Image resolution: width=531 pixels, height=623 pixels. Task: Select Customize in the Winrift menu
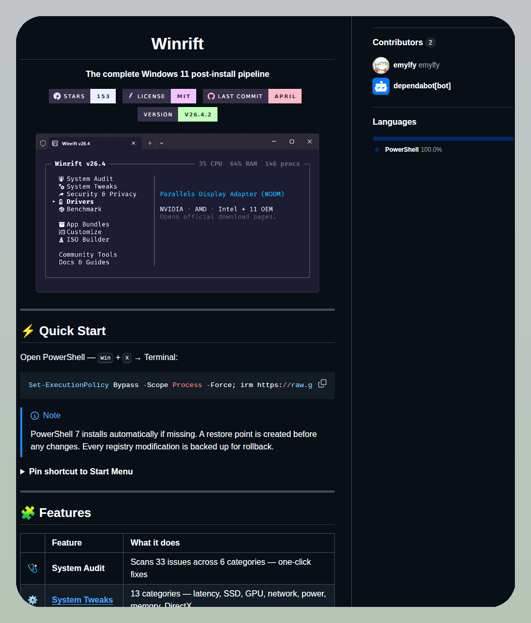[x=80, y=232]
